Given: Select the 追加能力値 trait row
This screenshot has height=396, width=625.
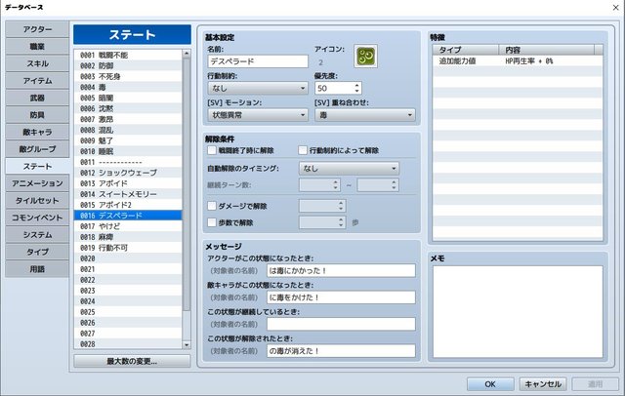Looking at the screenshot, I should pyautogui.click(x=518, y=60).
